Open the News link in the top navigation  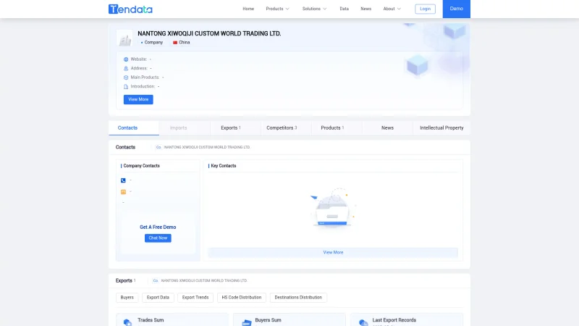pyautogui.click(x=366, y=9)
